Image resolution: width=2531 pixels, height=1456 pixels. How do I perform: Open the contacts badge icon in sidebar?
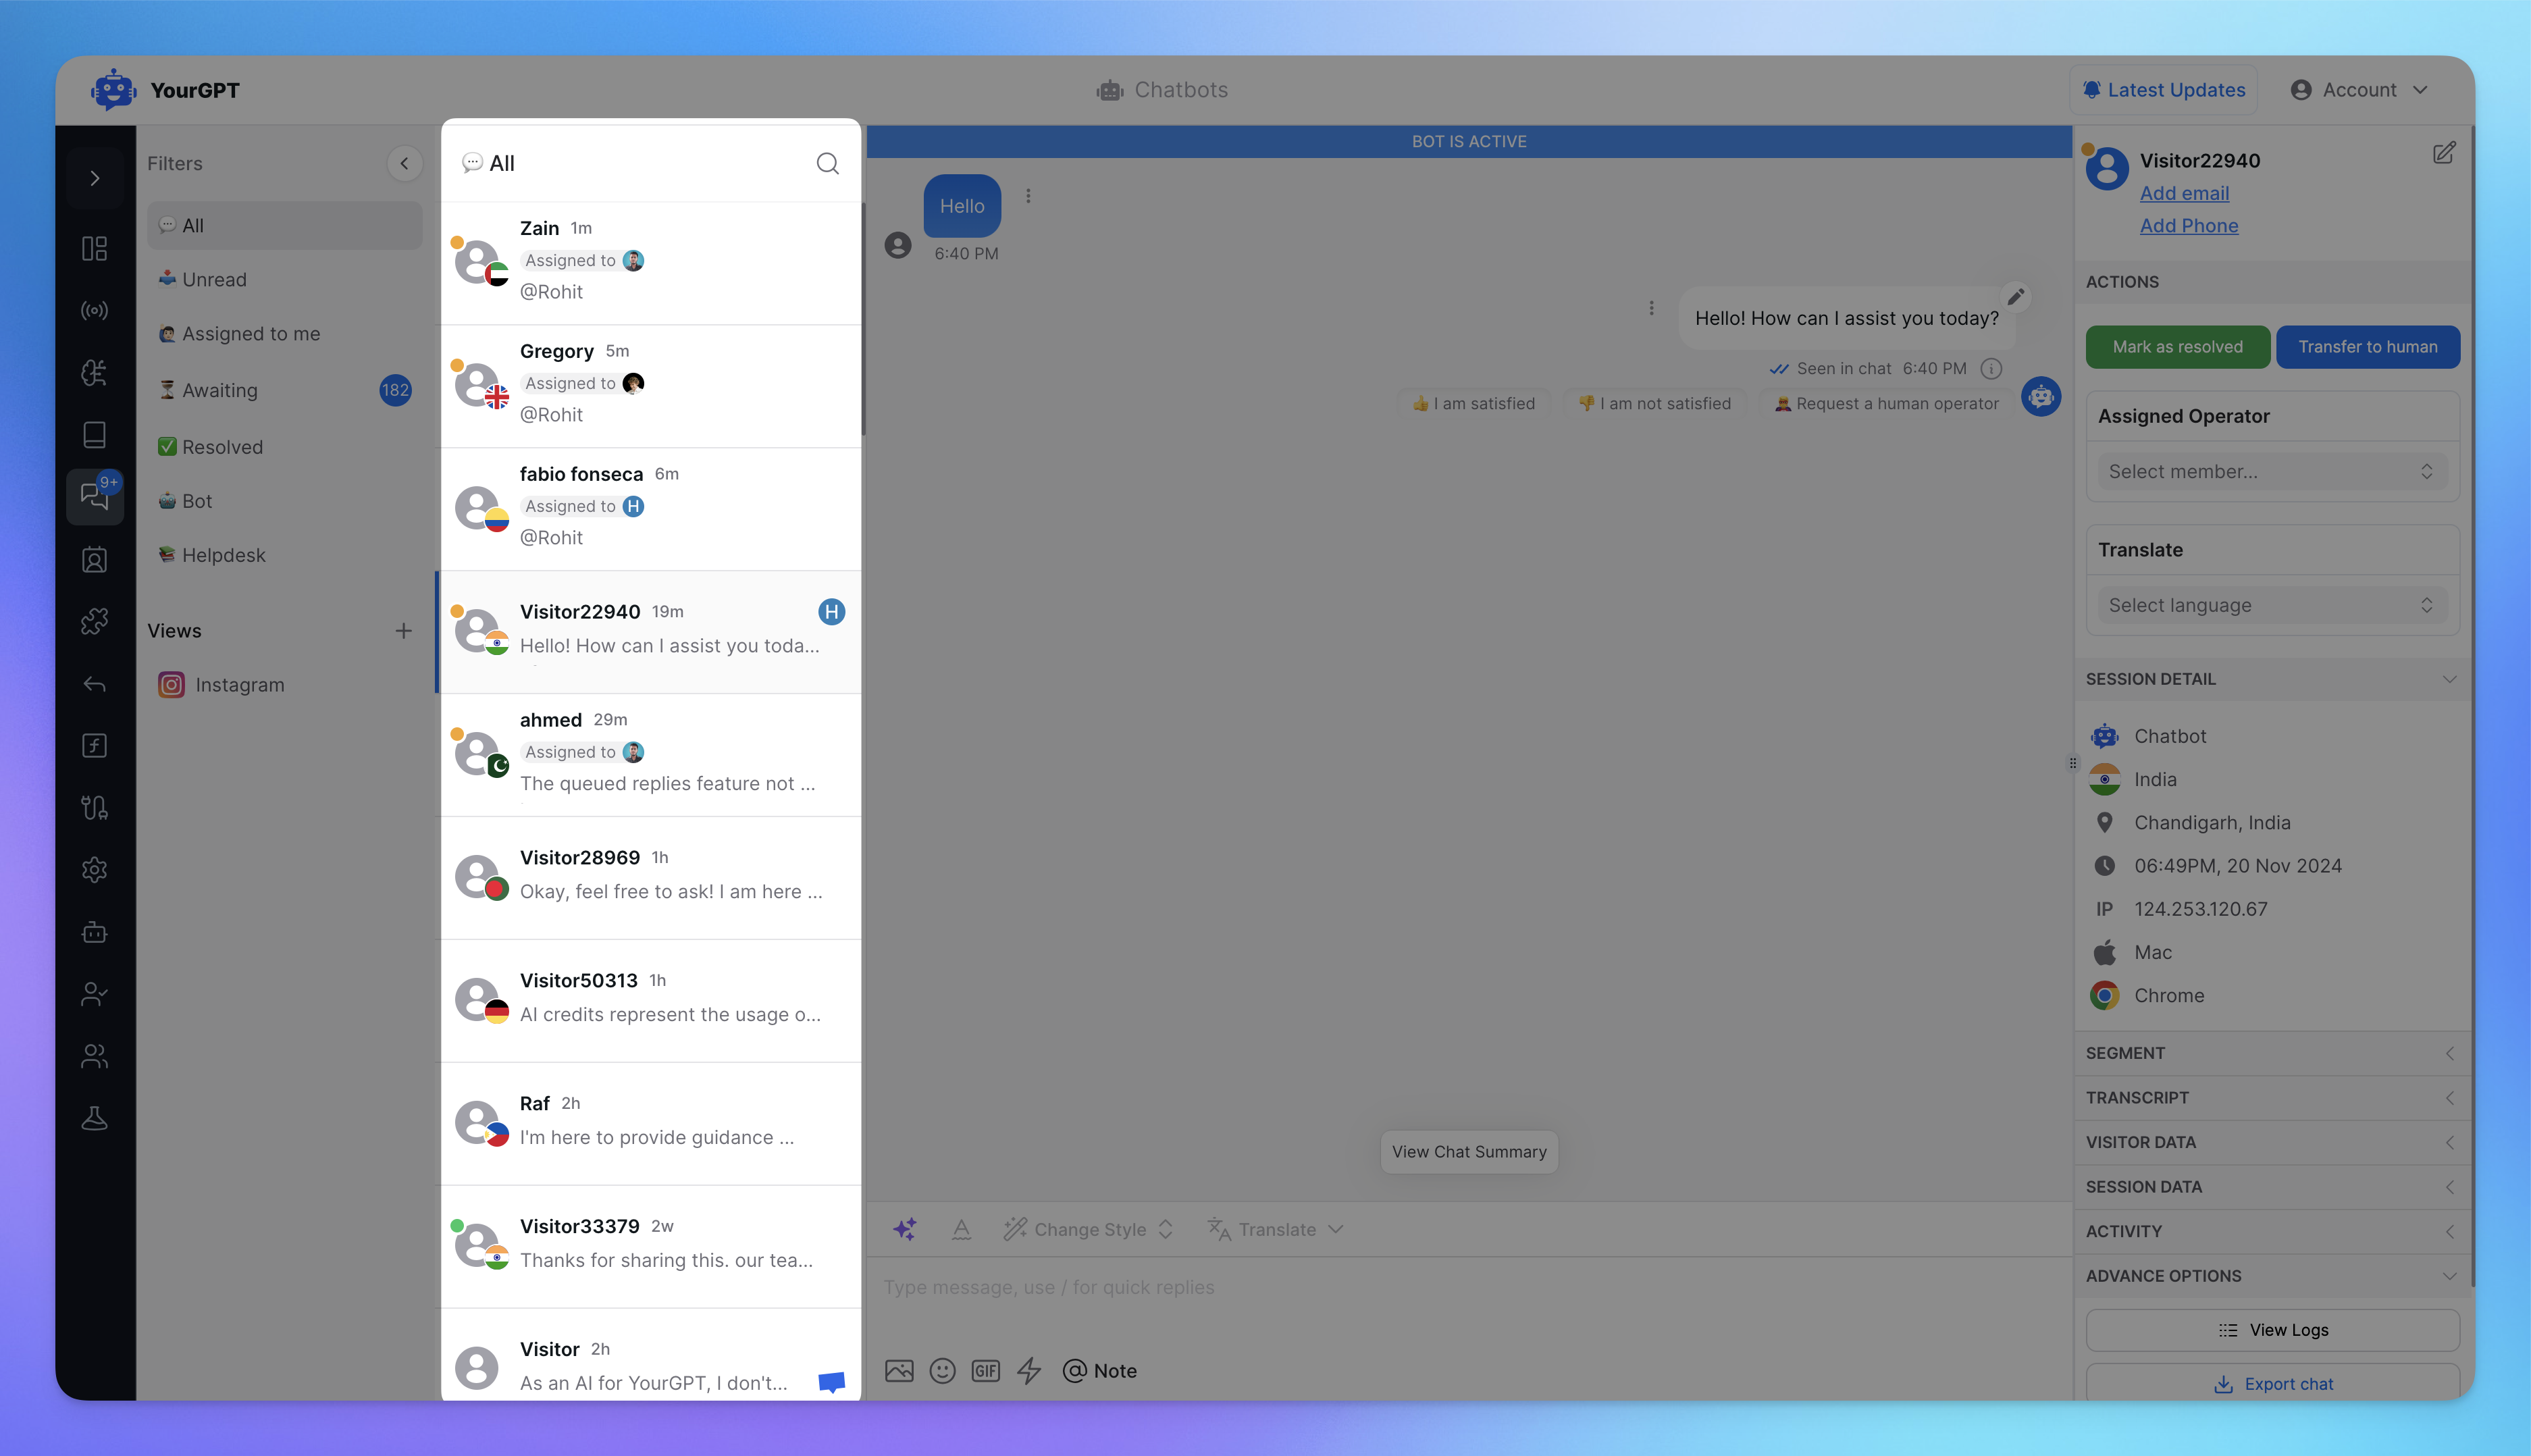click(95, 559)
